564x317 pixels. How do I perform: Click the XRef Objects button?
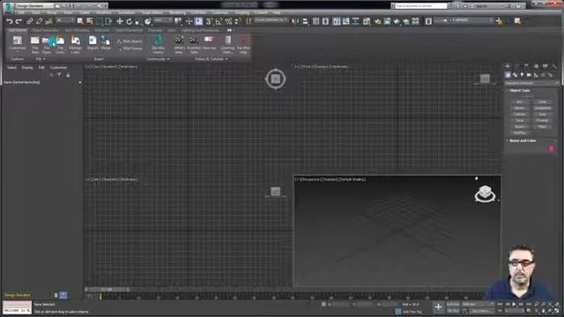[x=130, y=41]
